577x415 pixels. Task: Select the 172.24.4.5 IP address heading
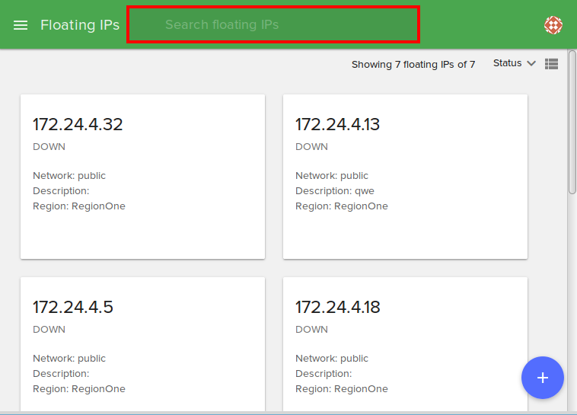(73, 307)
